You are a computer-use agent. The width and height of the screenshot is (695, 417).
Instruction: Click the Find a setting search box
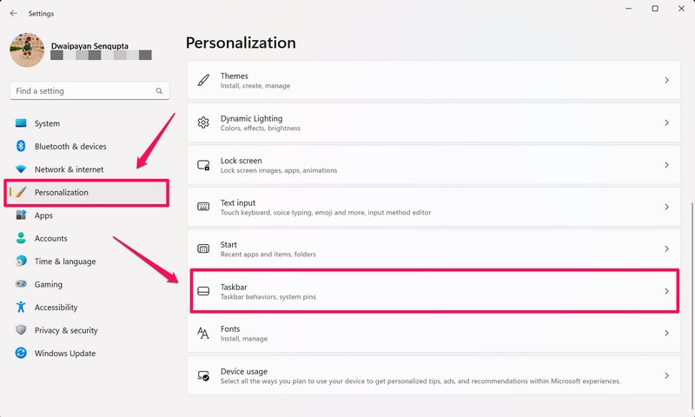(83, 90)
